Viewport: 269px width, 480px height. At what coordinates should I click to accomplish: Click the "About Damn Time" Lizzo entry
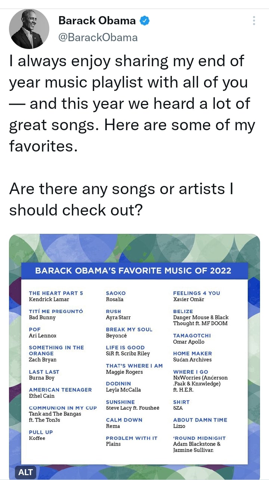pos(200,423)
